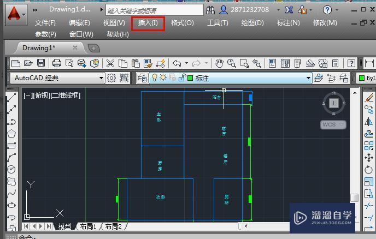The width and height of the screenshot is (376, 239).
Task: Click the Zoom Previous icon
Action: point(256,63)
